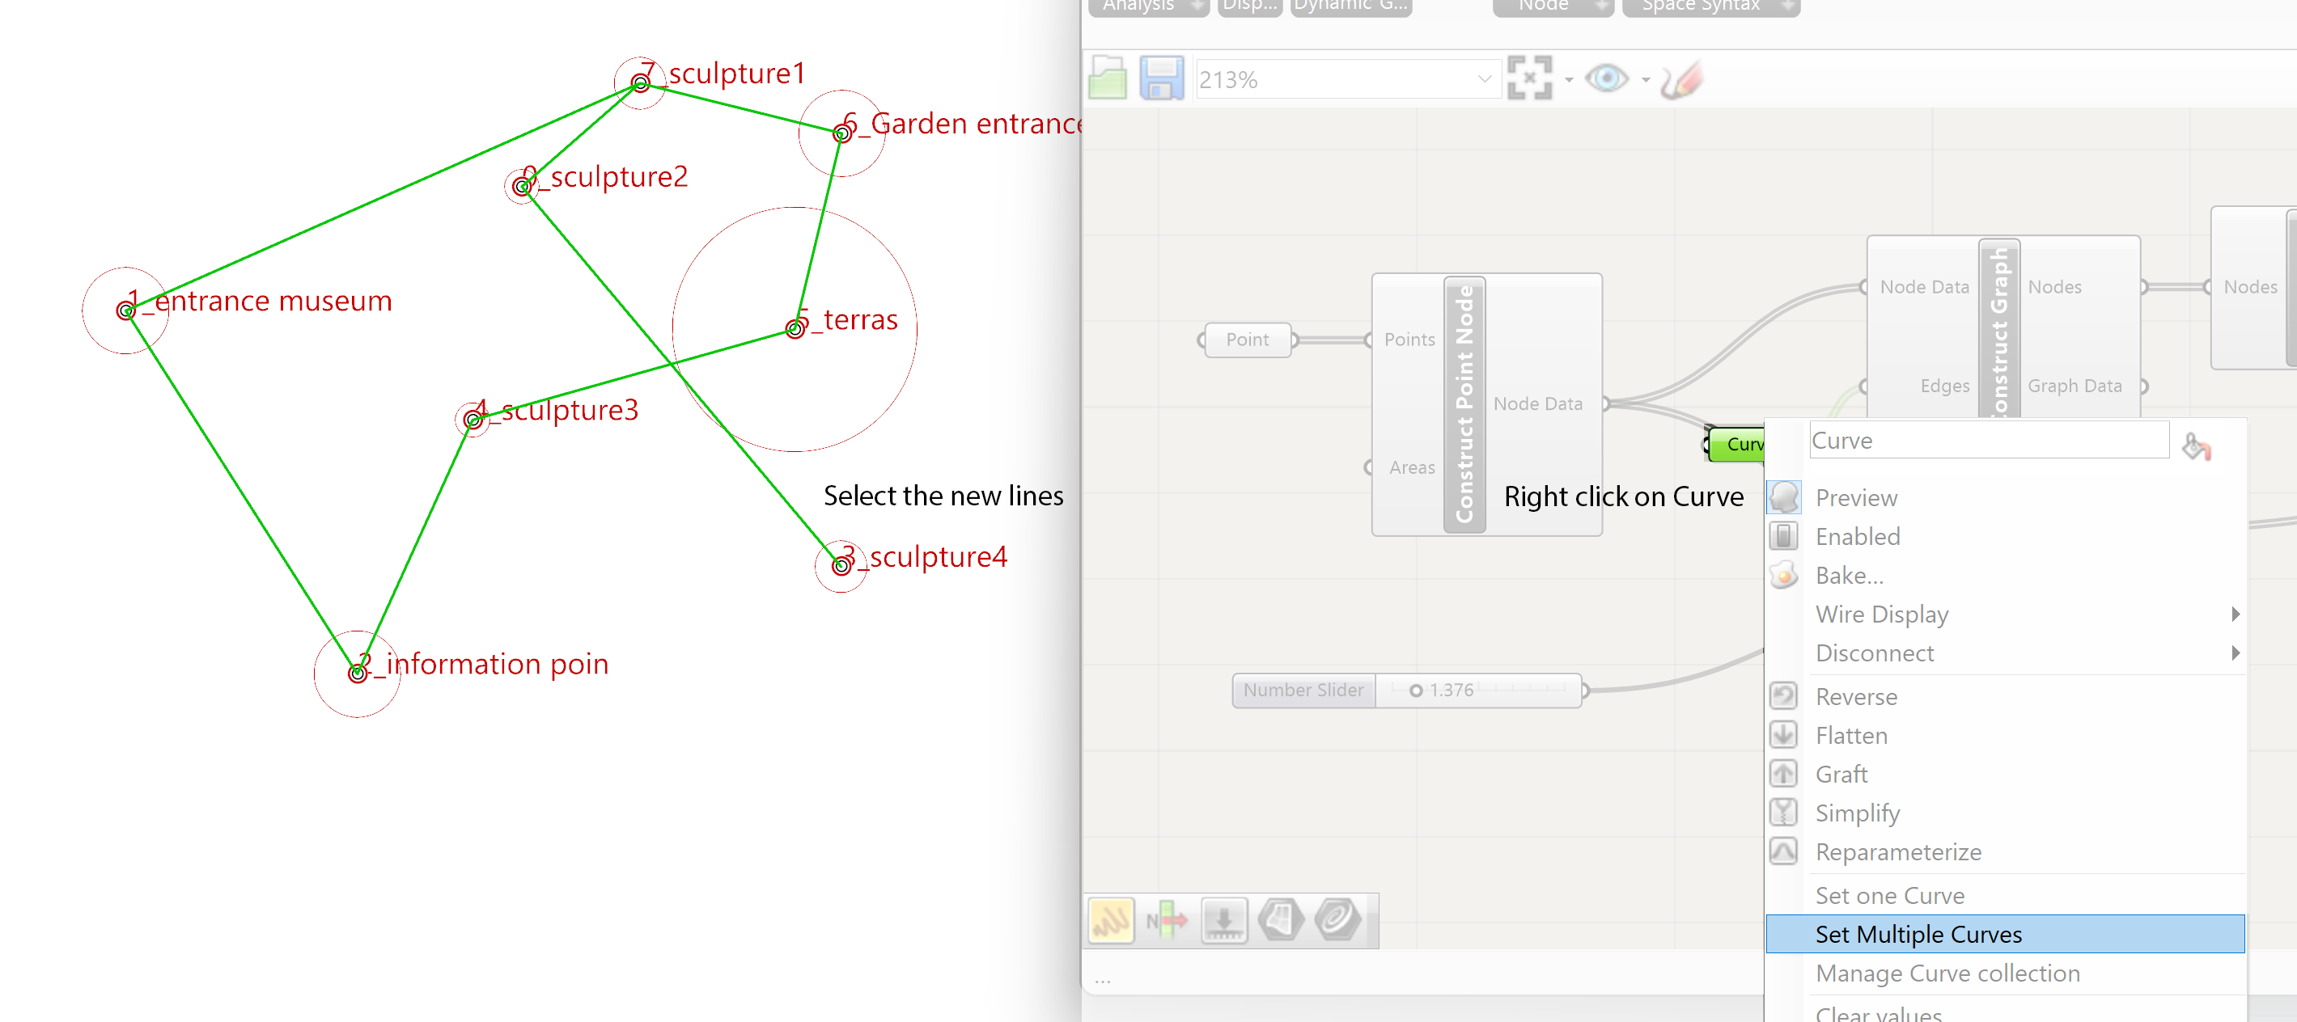Click the Number Slider handle at 1.376
This screenshot has height=1022, width=2297.
point(1416,690)
